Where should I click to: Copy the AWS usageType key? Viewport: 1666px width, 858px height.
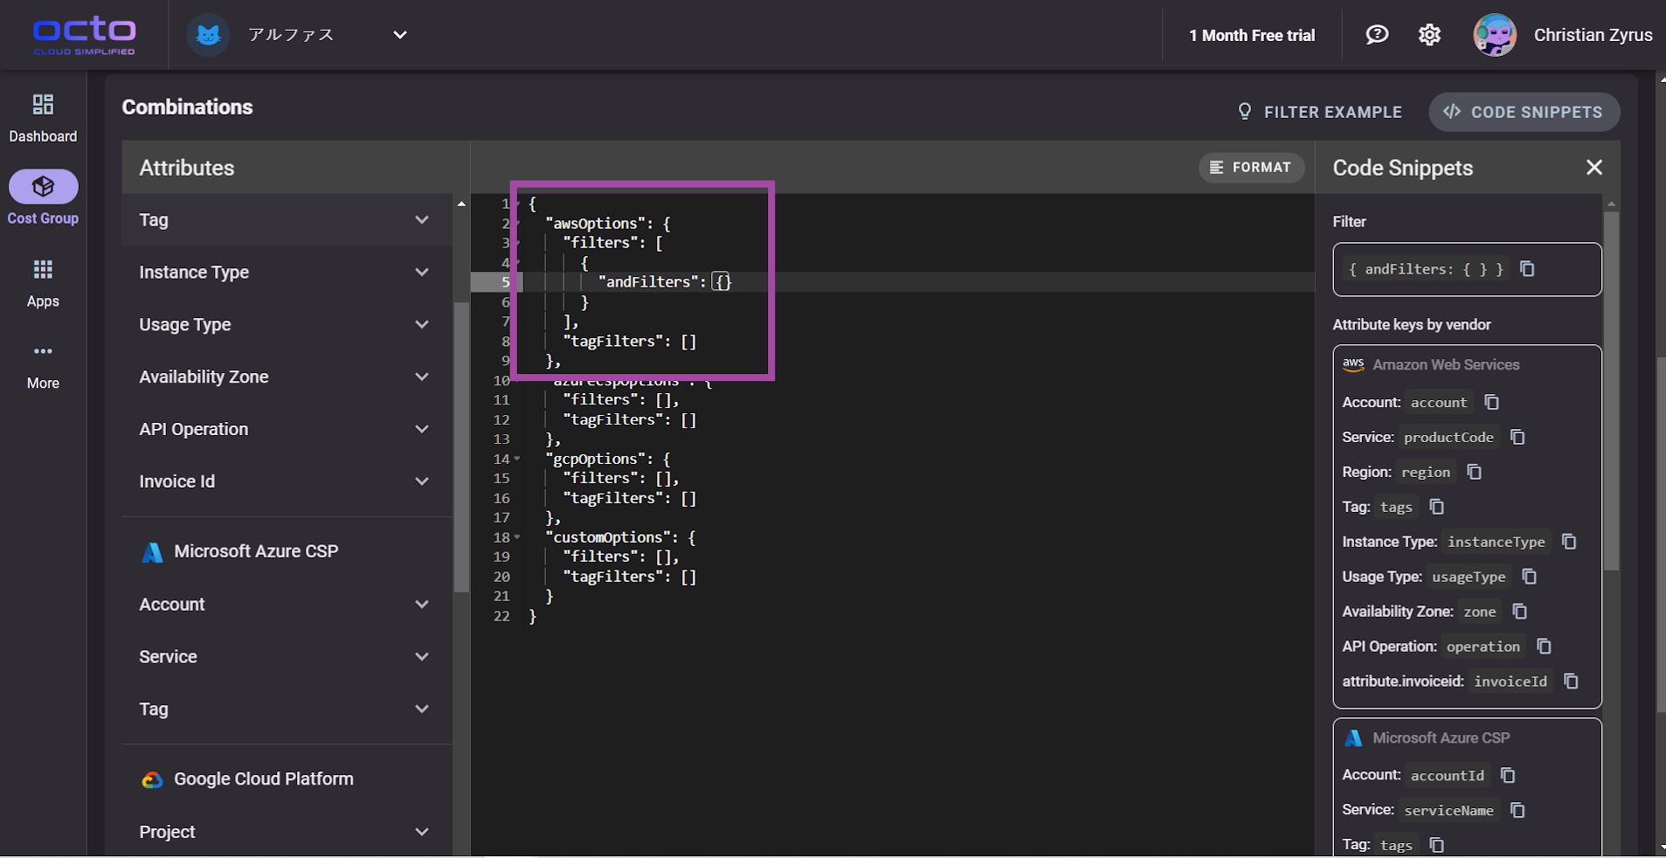[x=1530, y=577]
